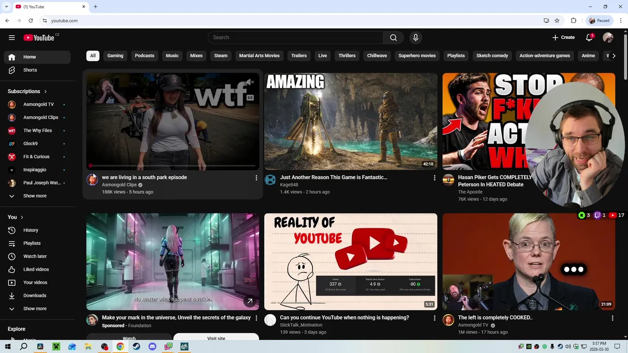This screenshot has height=353, width=628.
Task: Open StickTalk_Motivation channel link
Action: coord(301,325)
